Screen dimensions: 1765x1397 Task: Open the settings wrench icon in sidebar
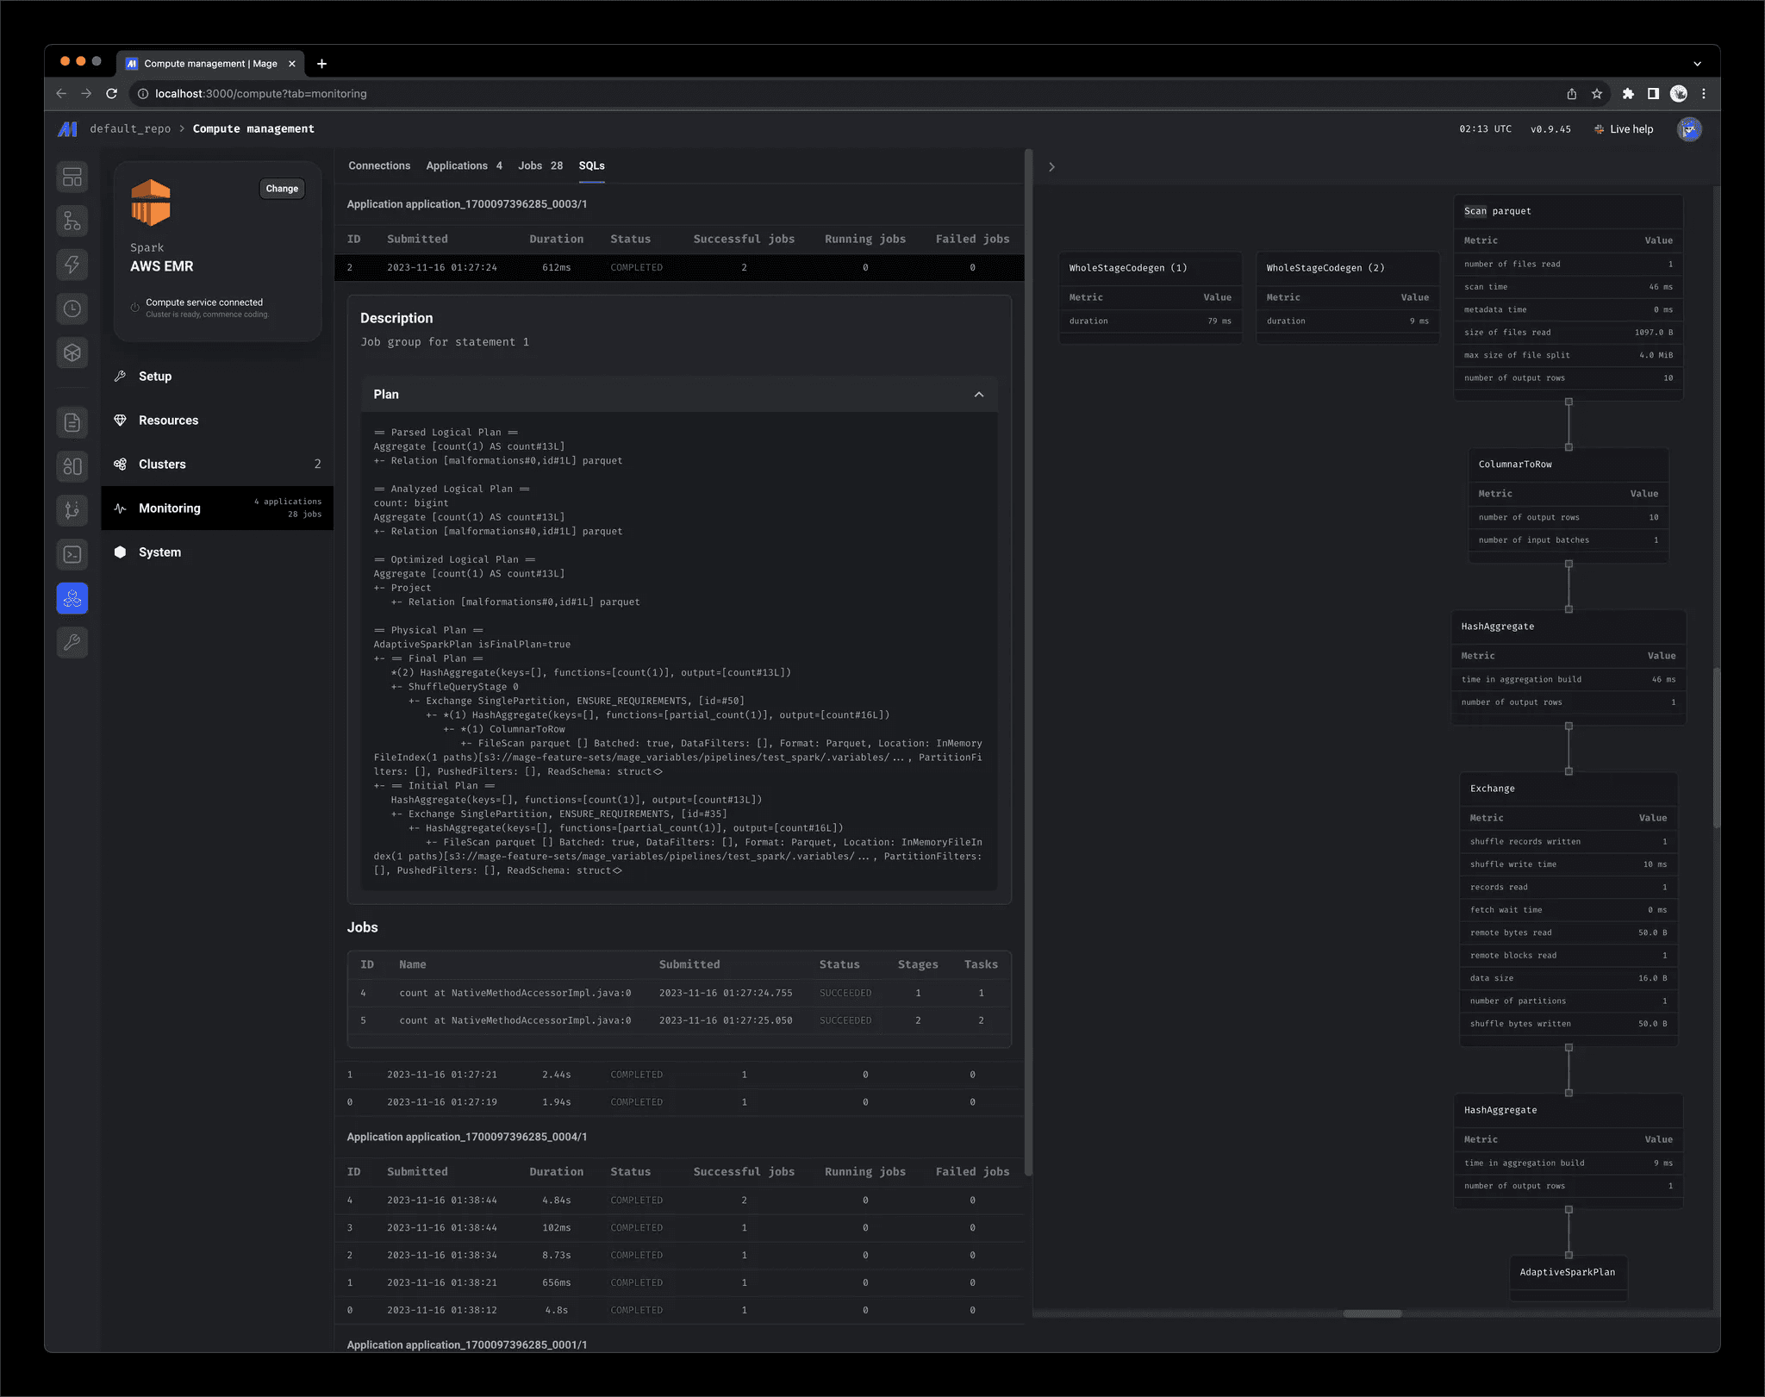point(72,642)
